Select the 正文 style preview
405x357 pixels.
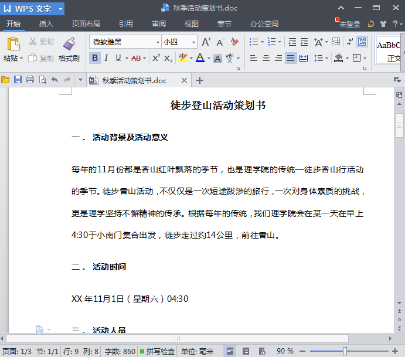pyautogui.click(x=389, y=50)
